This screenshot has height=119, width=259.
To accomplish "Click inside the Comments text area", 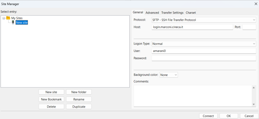I will pos(193,96).
